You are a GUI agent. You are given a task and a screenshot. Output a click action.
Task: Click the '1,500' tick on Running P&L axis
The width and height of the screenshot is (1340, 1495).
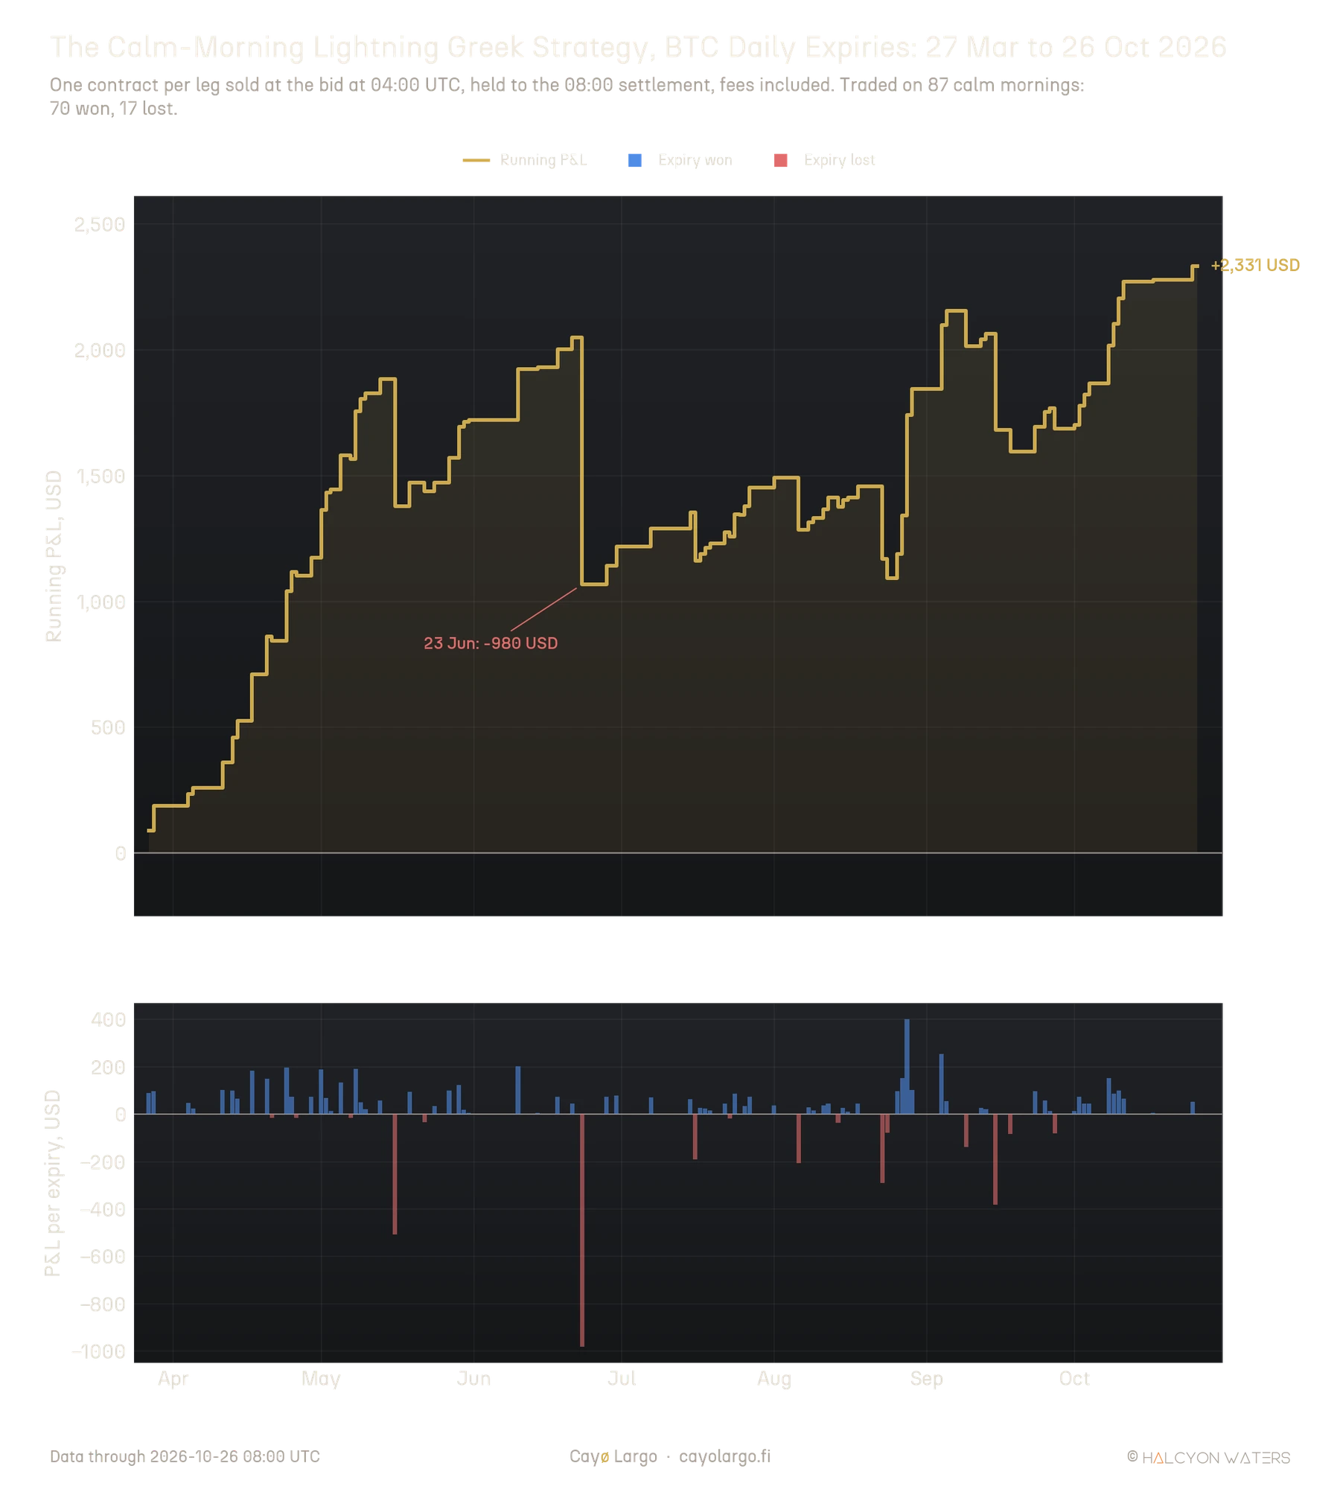tap(100, 476)
